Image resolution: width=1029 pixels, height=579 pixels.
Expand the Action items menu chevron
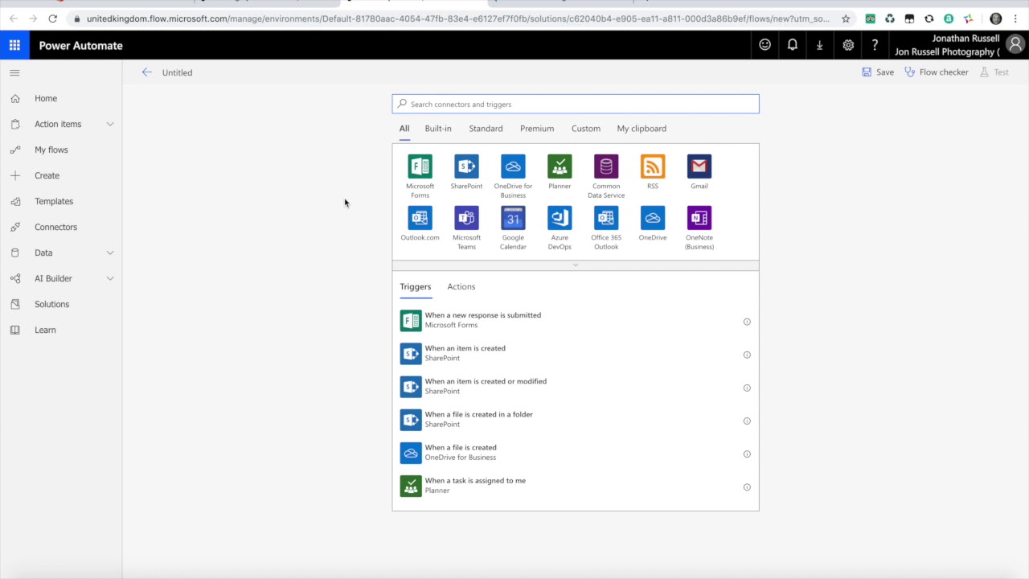click(x=110, y=124)
